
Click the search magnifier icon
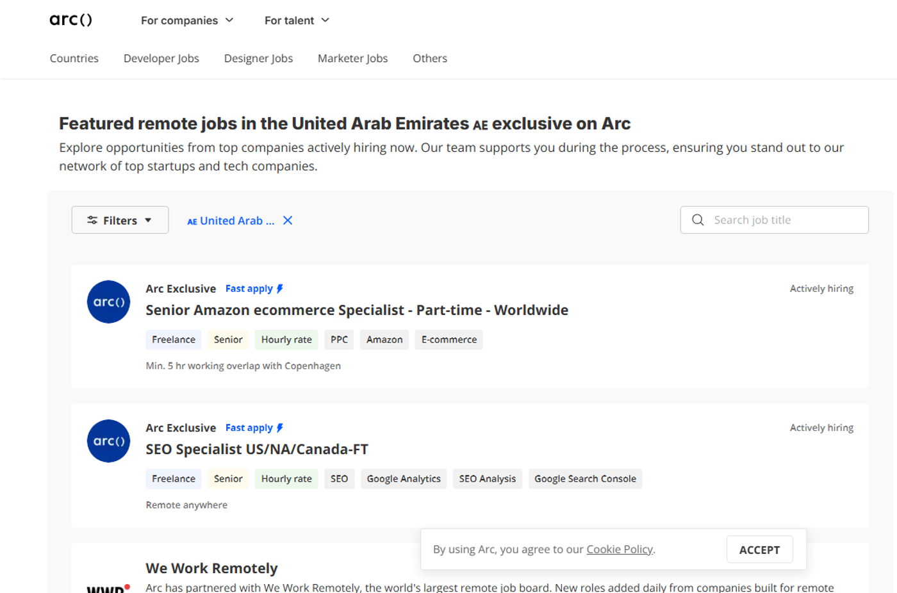tap(698, 220)
